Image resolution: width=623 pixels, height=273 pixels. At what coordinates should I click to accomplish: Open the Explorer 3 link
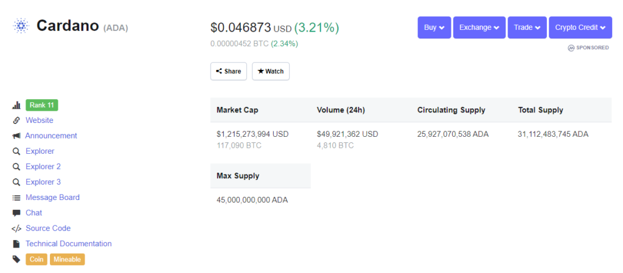point(43,182)
